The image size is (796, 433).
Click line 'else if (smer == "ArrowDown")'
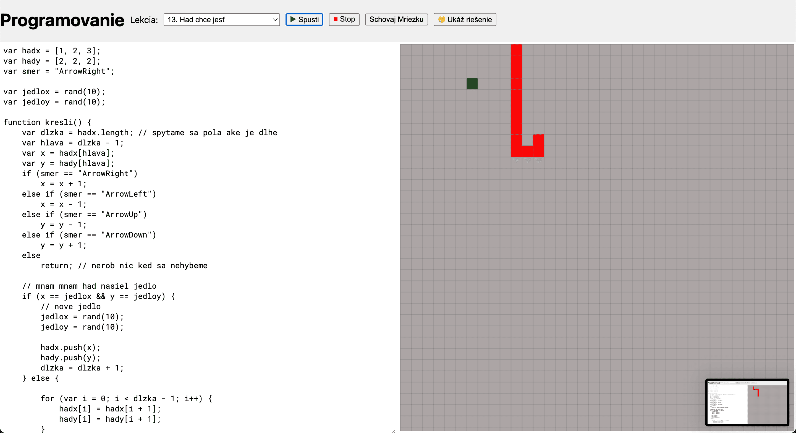pos(89,235)
